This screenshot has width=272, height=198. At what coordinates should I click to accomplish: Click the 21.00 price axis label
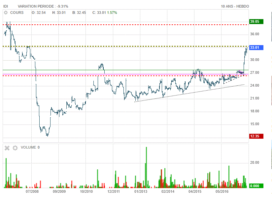tap(255, 98)
